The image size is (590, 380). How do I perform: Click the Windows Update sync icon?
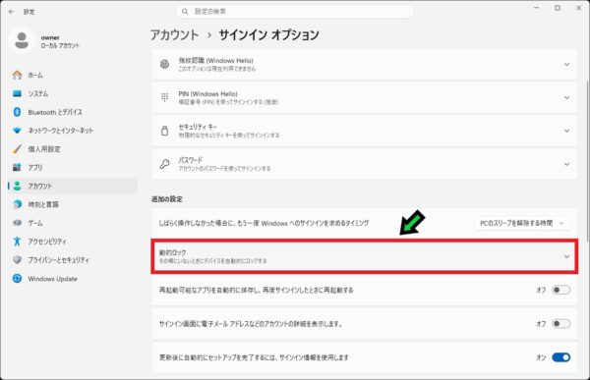pyautogui.click(x=17, y=279)
